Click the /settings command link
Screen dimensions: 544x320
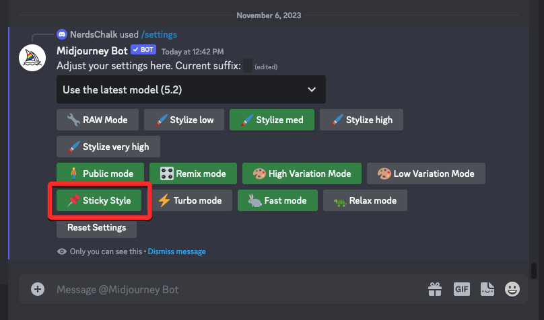159,35
